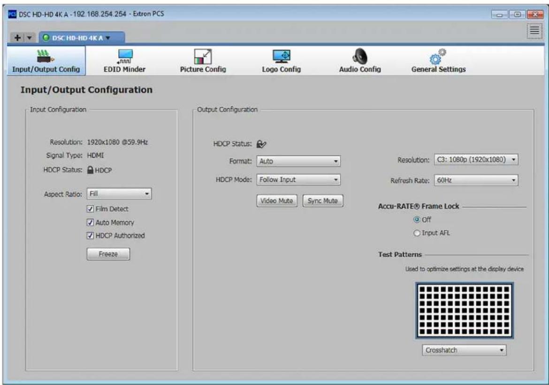Toggle the Auto Memory checkbox
Screen dimensions: 549x385
pos(90,222)
